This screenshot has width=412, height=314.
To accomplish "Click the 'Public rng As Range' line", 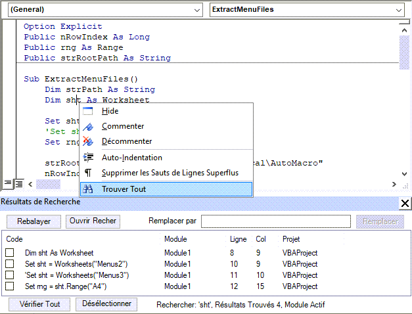I will (x=74, y=47).
